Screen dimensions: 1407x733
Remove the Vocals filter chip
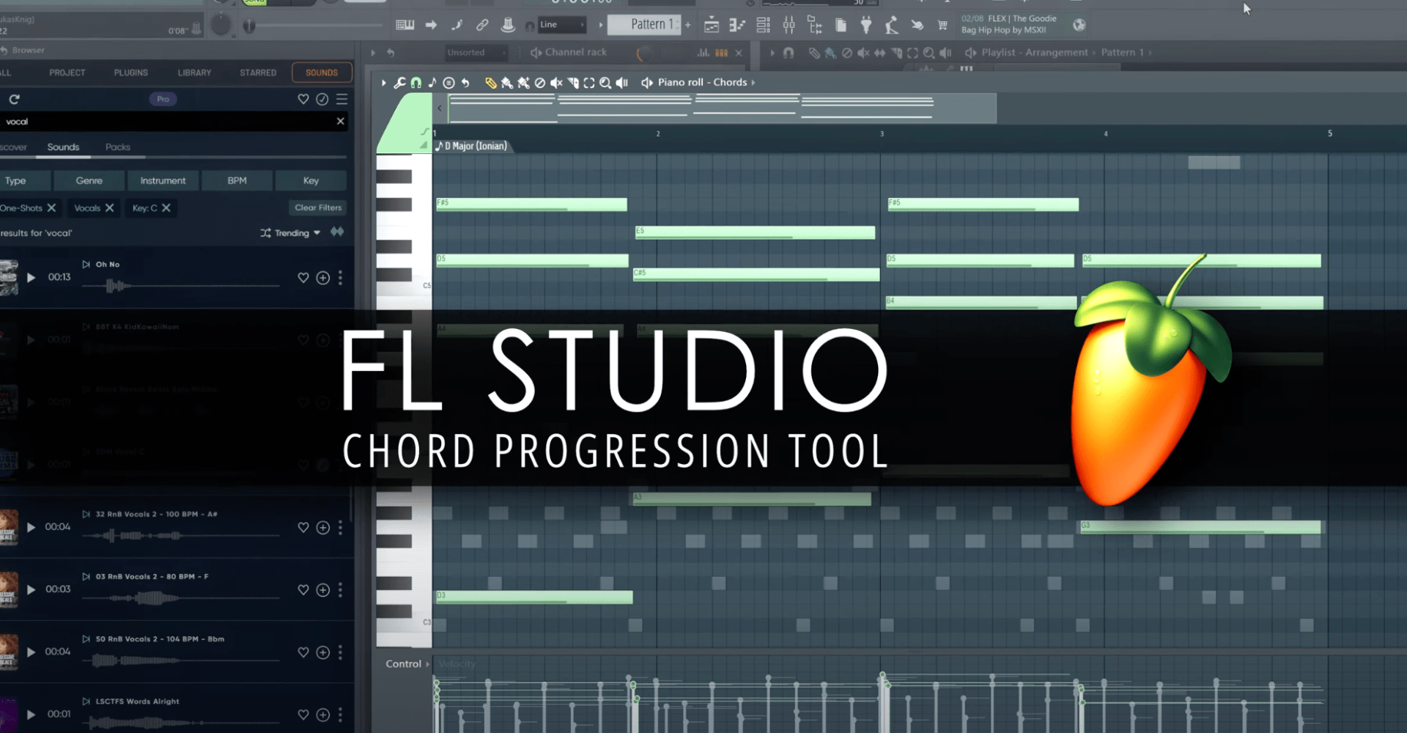pyautogui.click(x=109, y=208)
